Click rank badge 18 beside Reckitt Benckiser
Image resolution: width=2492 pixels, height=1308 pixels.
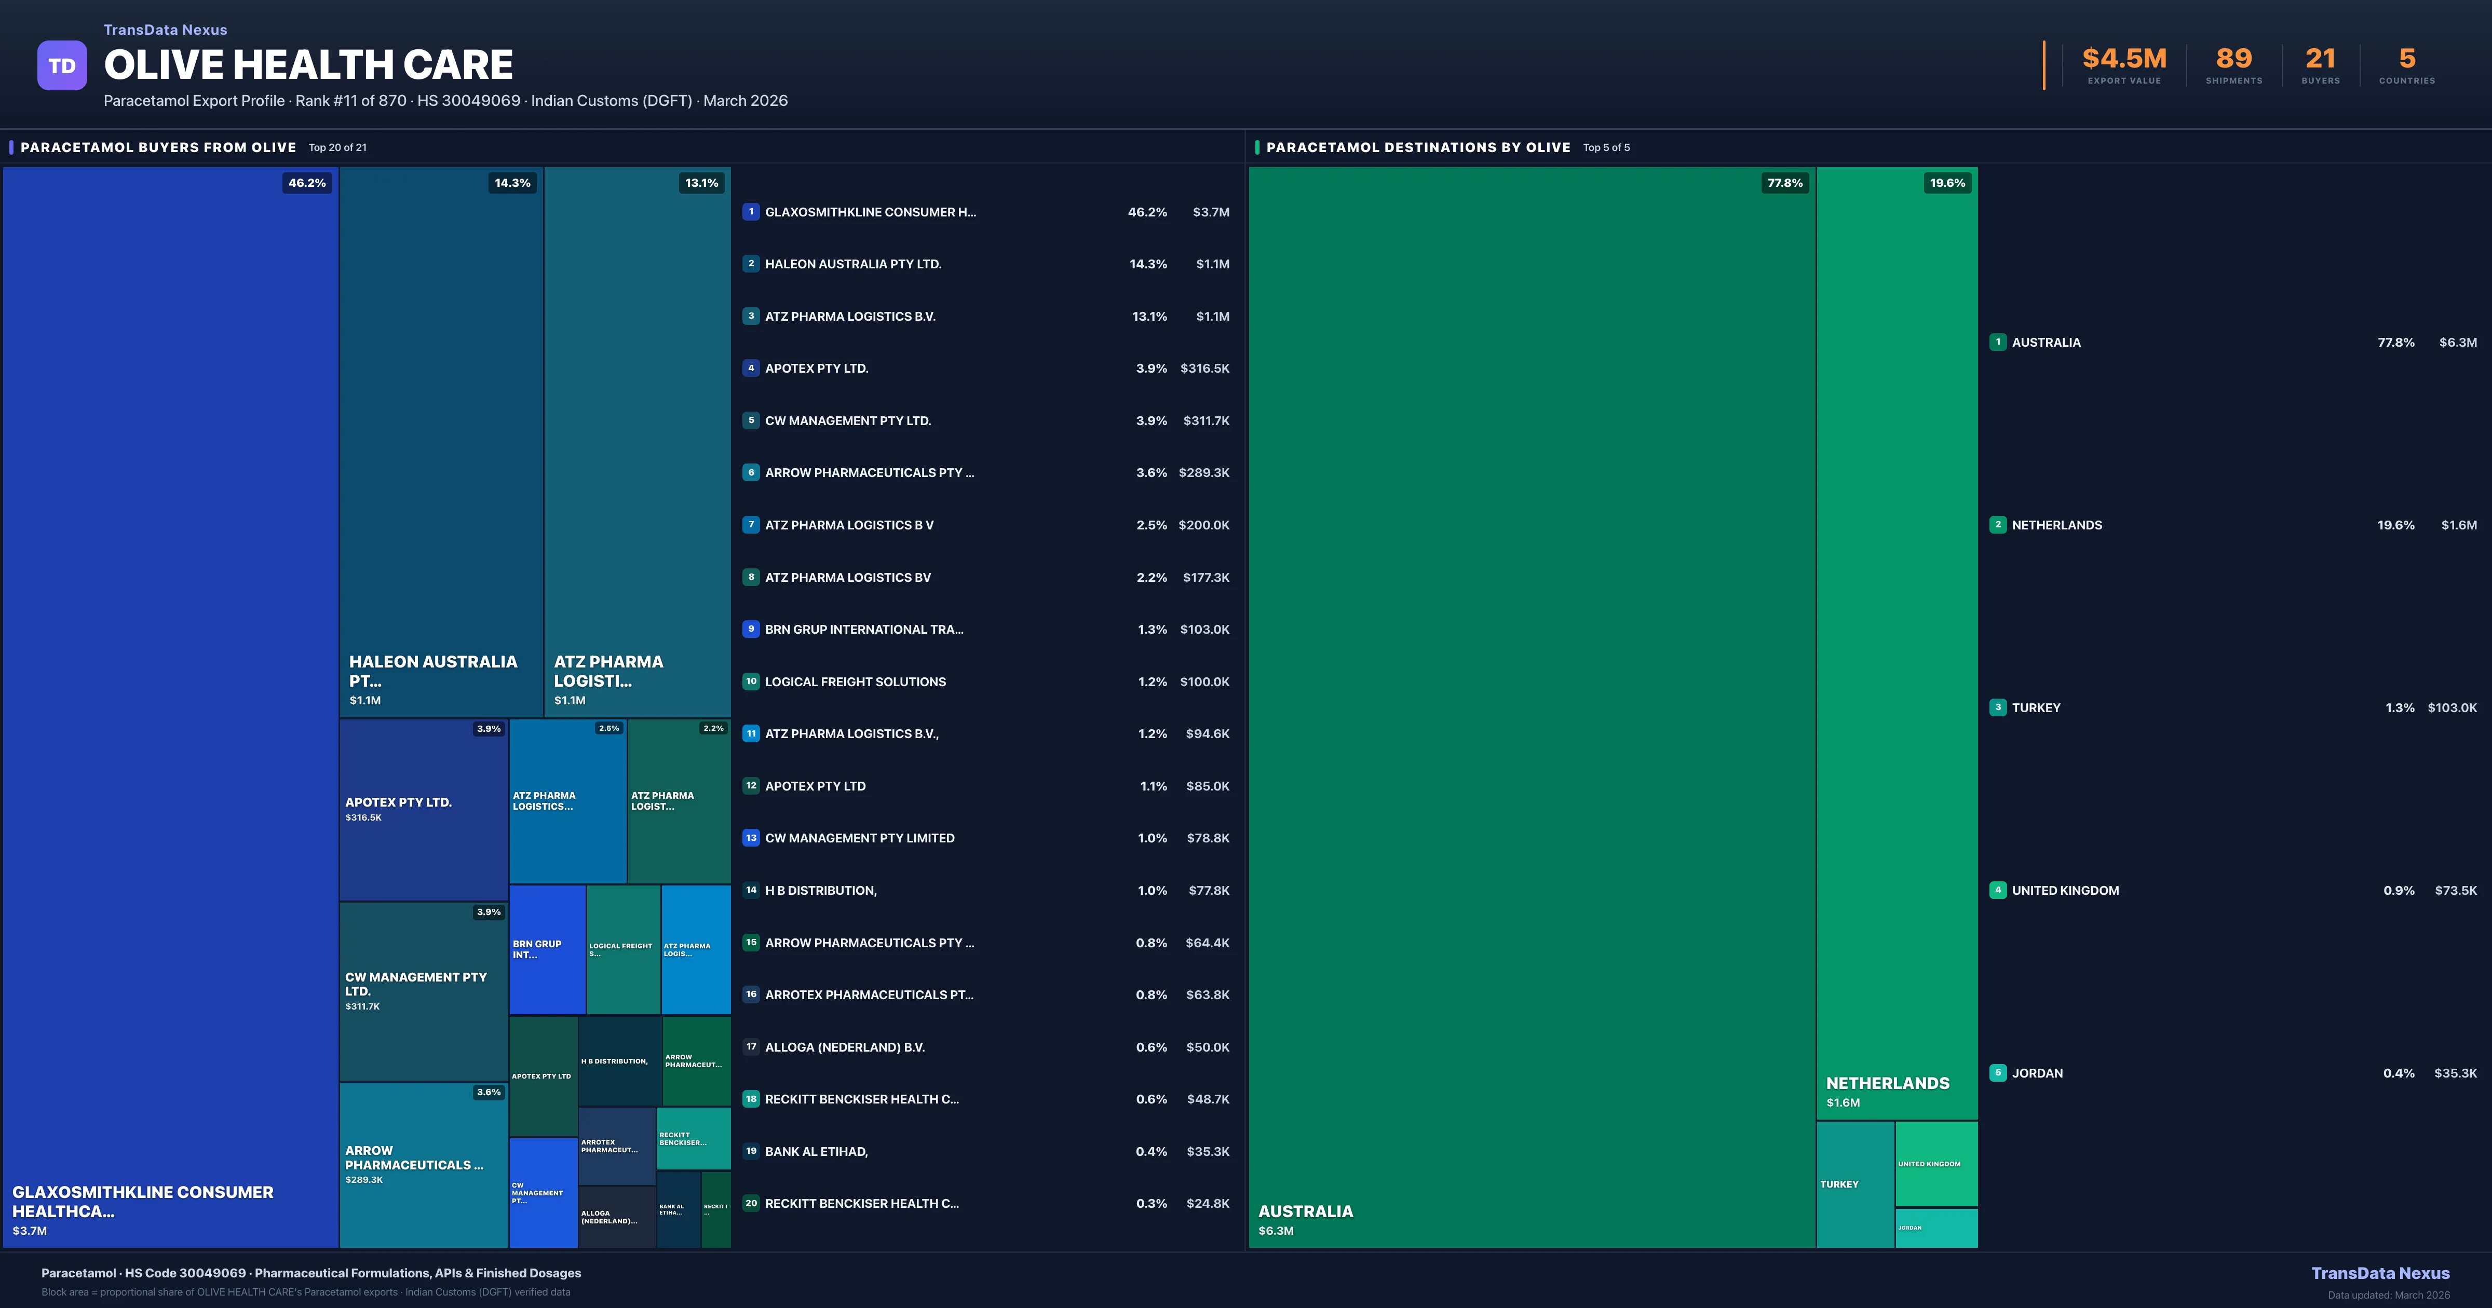751,1099
